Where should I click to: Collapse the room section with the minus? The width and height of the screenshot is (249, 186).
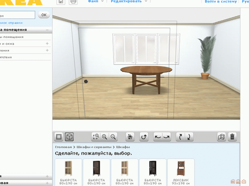pos(47,30)
